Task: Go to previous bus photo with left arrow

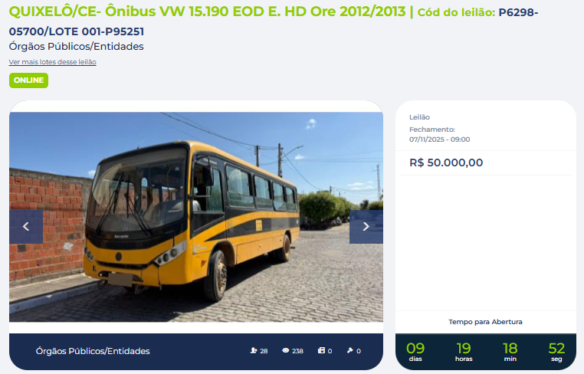Action: 26,227
